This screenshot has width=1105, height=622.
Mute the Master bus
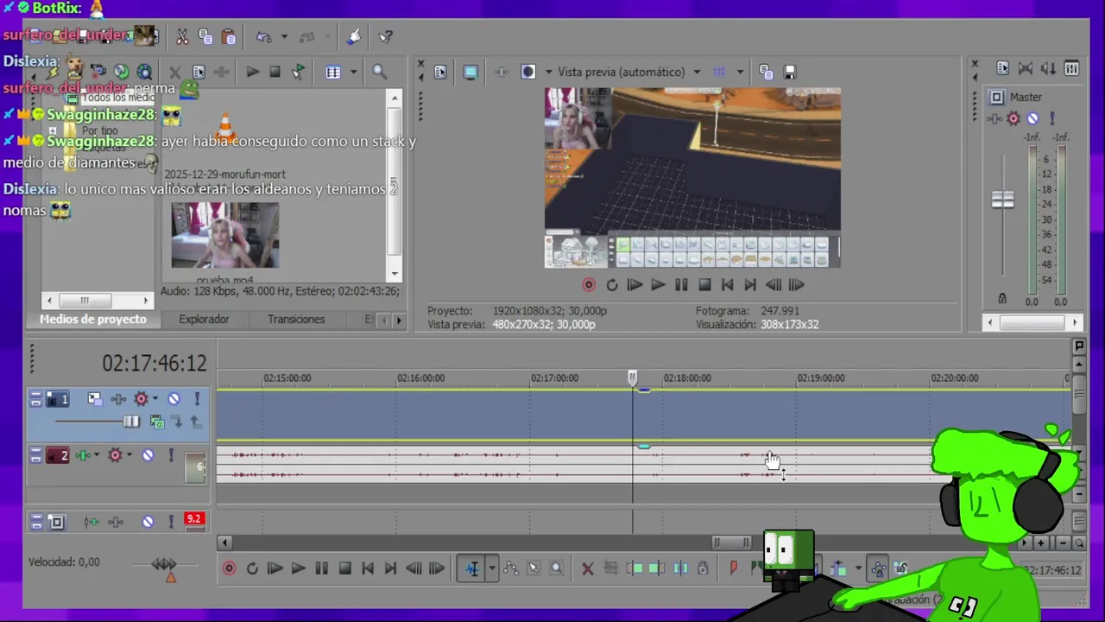coord(1032,118)
